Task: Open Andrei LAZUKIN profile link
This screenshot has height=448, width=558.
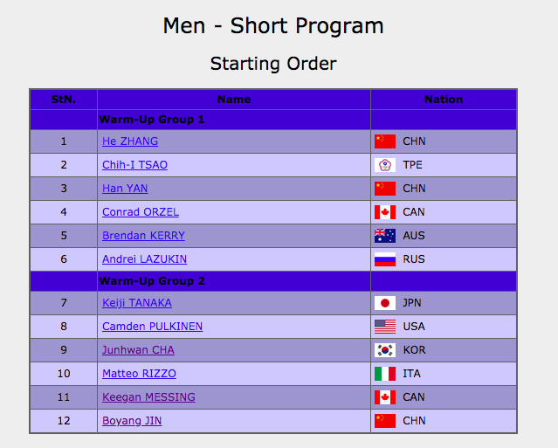Action: pos(144,259)
